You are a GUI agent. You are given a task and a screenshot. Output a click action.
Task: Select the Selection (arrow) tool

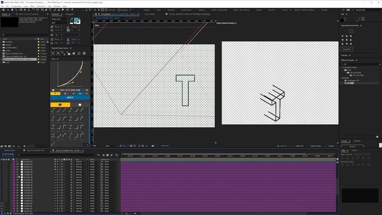click(8, 10)
